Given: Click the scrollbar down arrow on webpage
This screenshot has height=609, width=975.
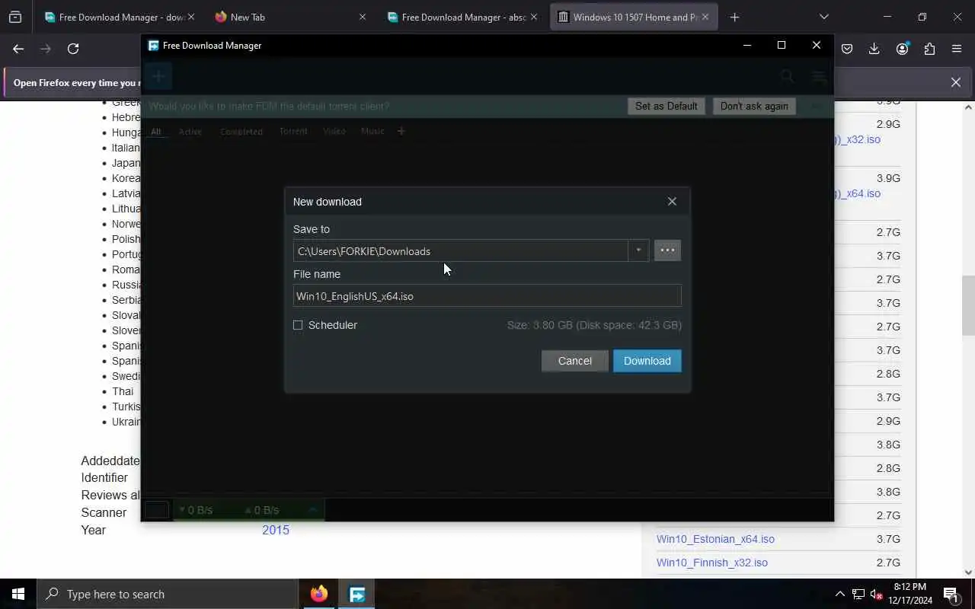Looking at the screenshot, I should [x=968, y=572].
